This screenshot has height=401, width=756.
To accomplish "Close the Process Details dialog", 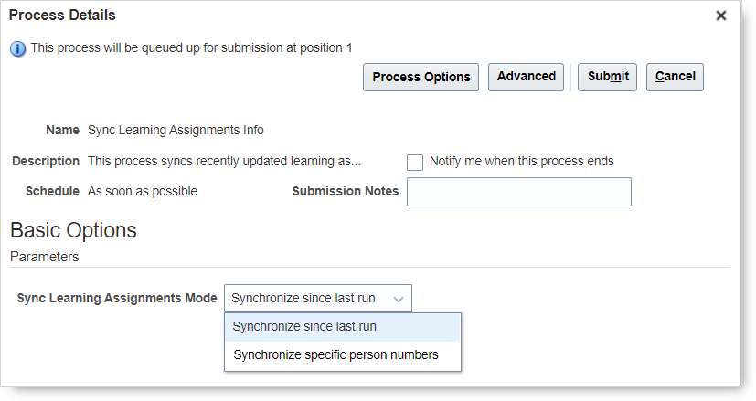I will 720,16.
